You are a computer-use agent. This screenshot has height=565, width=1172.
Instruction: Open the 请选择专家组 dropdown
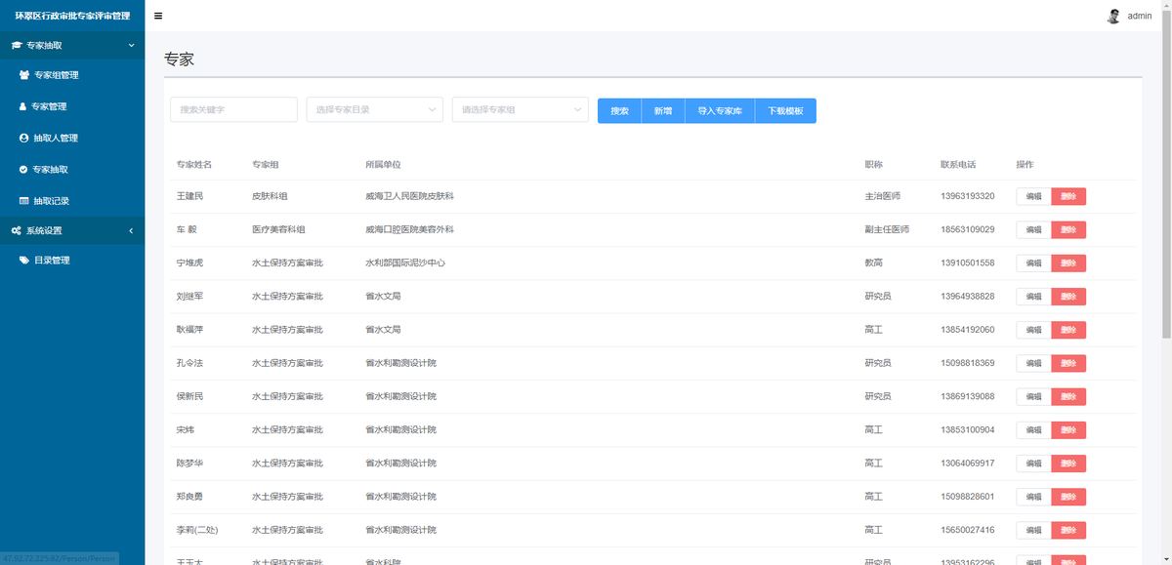[521, 109]
